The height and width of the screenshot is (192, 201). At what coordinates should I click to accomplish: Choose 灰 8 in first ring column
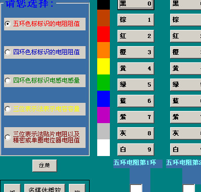(136, 133)
